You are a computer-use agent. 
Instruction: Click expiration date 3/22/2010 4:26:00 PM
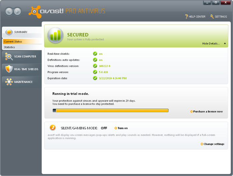point(113,78)
